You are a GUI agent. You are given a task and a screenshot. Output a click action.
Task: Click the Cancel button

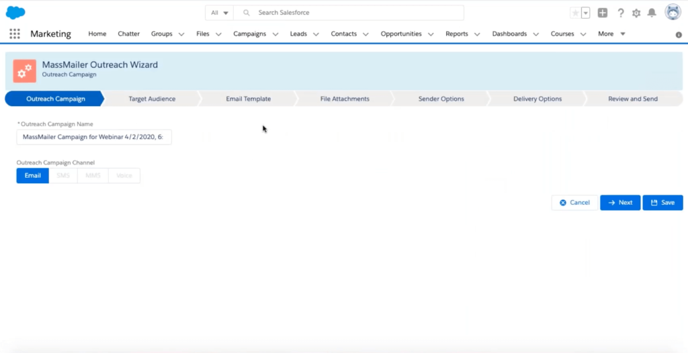574,203
